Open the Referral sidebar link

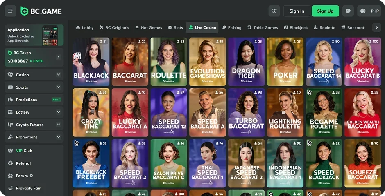click(34, 163)
